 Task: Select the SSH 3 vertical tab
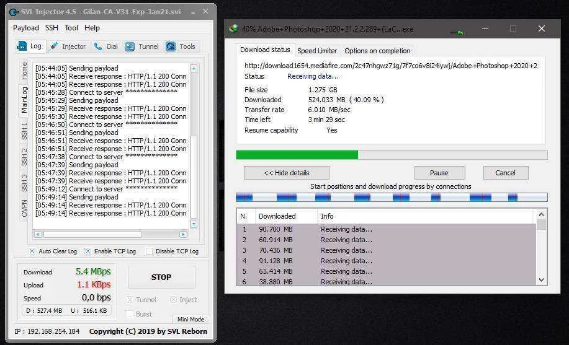click(24, 183)
